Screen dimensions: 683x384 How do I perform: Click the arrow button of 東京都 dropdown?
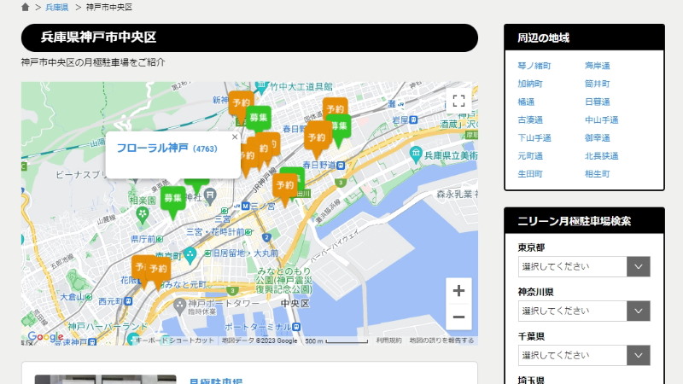click(639, 266)
